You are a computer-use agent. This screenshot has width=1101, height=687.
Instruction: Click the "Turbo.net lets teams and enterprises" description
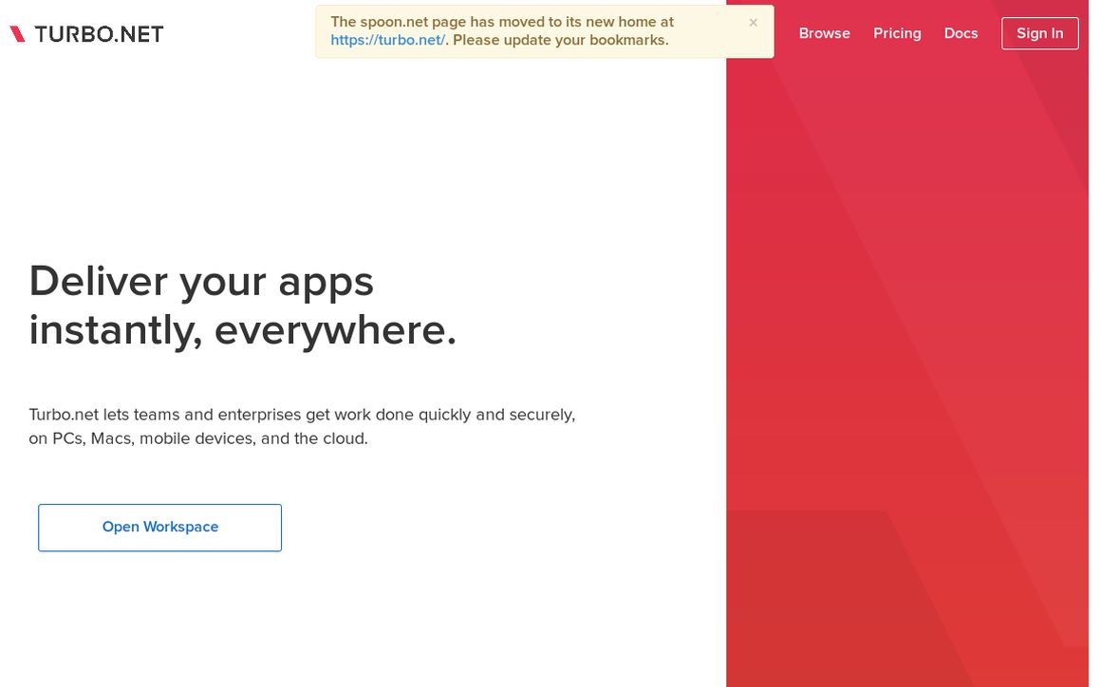pos(302,426)
